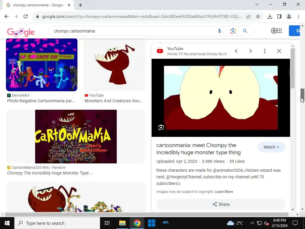Open the blue tiles taskbar app
Screen dimensions: 305x229
pos(152,223)
